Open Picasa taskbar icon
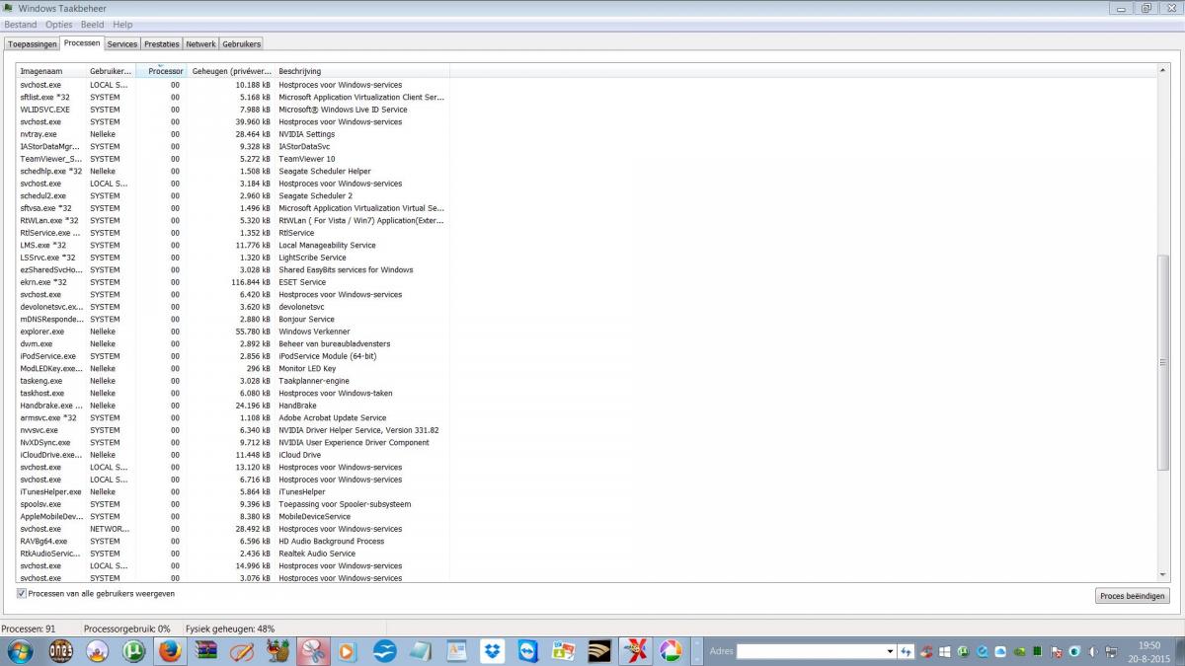Viewport: 1185px width, 666px height. [x=671, y=651]
